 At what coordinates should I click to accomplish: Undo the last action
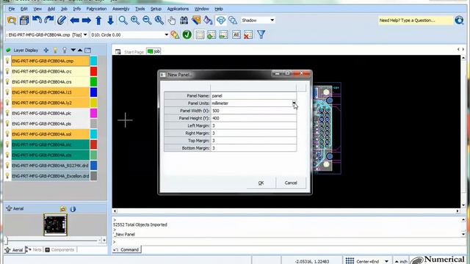coord(37,21)
